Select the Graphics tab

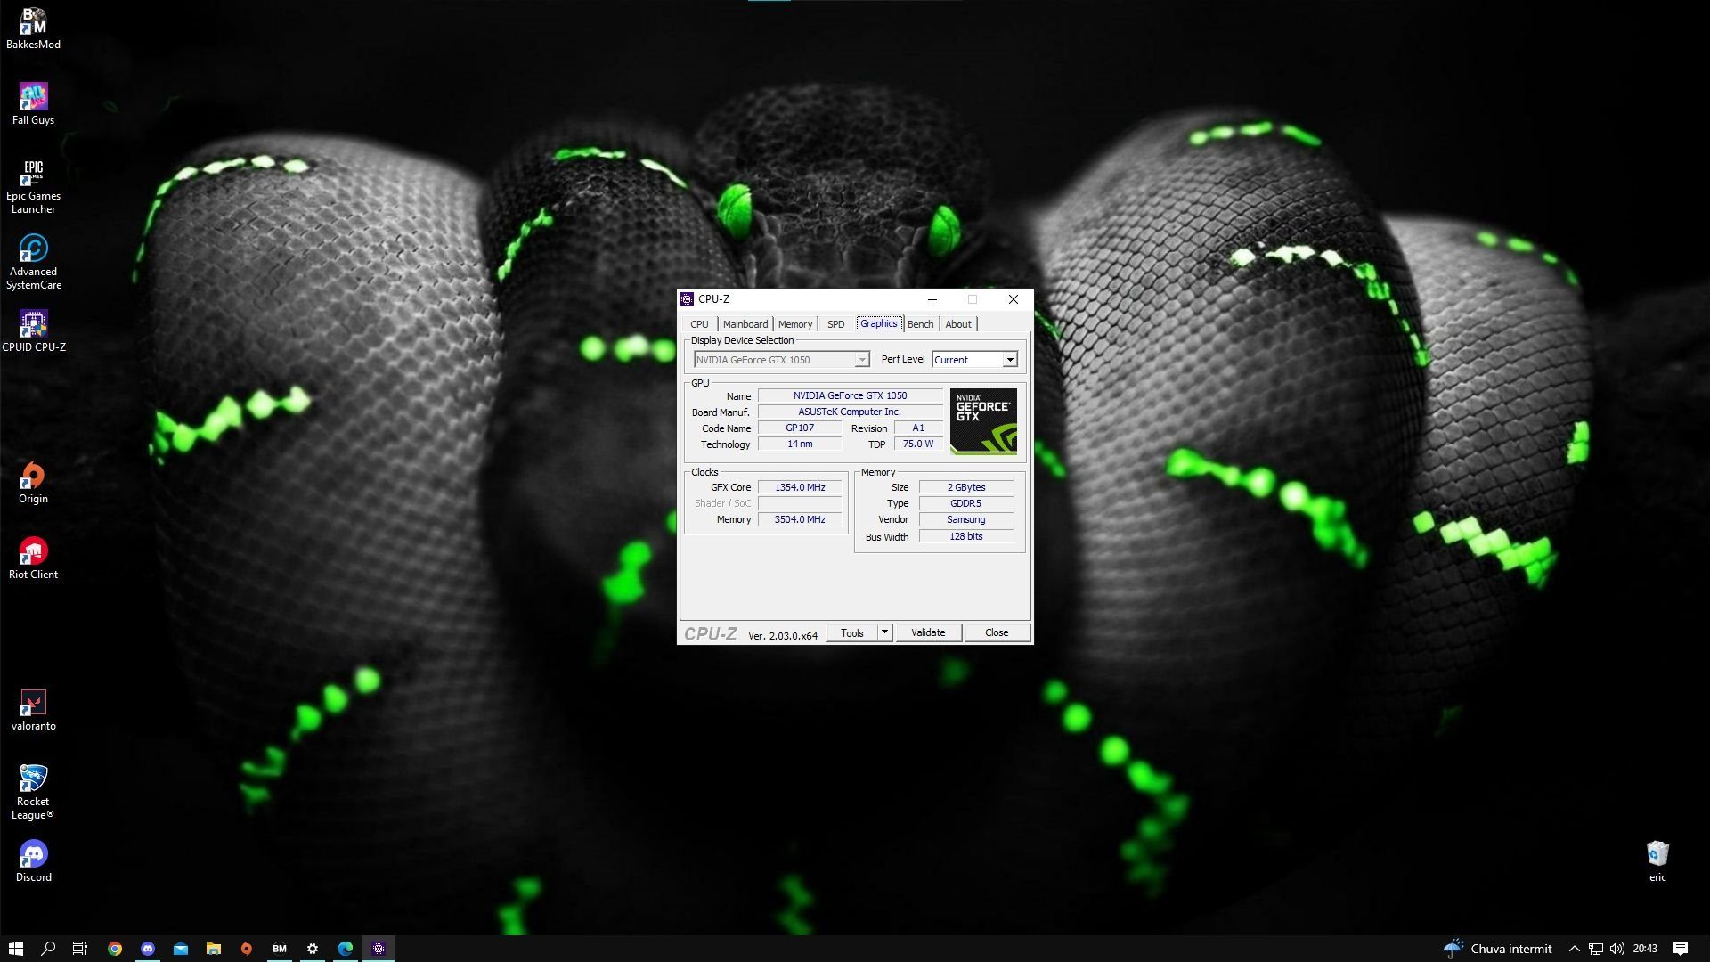[879, 323]
